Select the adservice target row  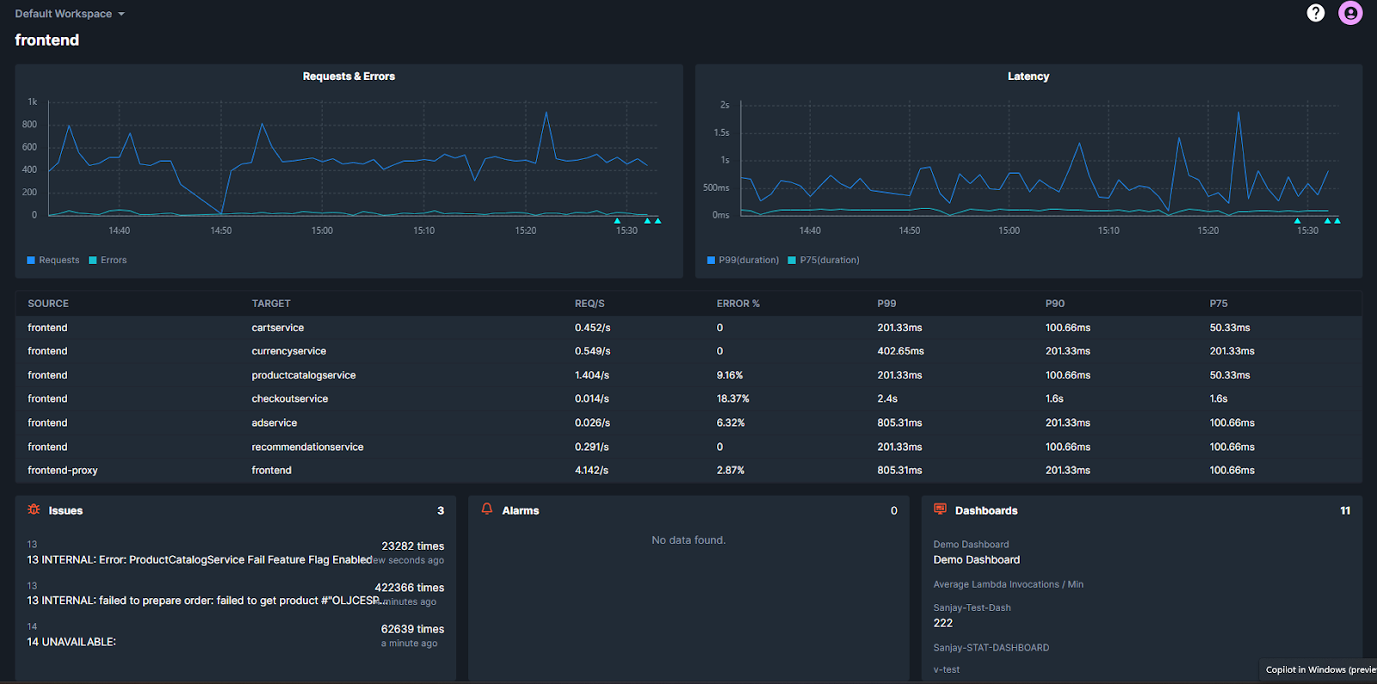point(688,422)
